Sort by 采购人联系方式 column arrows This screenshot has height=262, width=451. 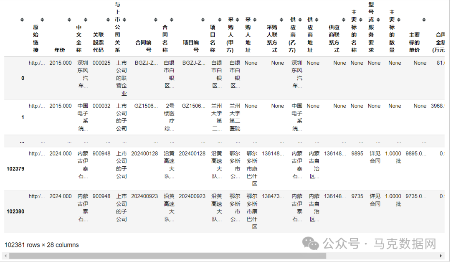click(x=281, y=20)
